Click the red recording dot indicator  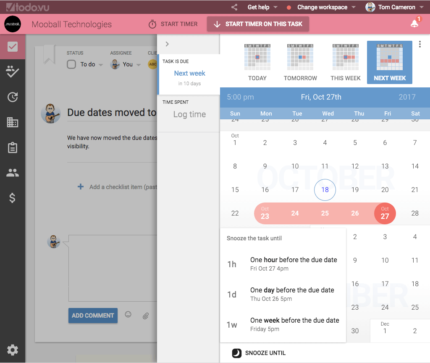289,8
